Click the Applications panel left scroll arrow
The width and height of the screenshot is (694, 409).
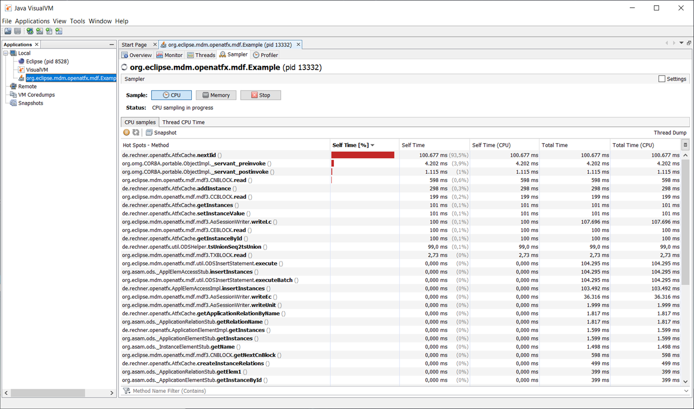tap(6, 393)
